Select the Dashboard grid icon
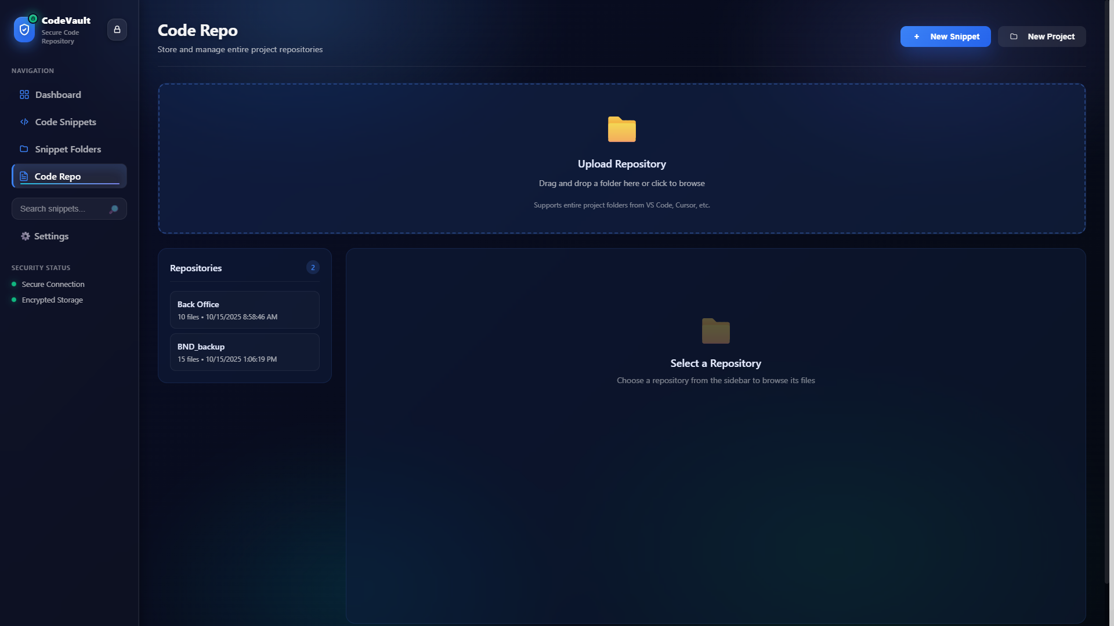 click(x=24, y=94)
